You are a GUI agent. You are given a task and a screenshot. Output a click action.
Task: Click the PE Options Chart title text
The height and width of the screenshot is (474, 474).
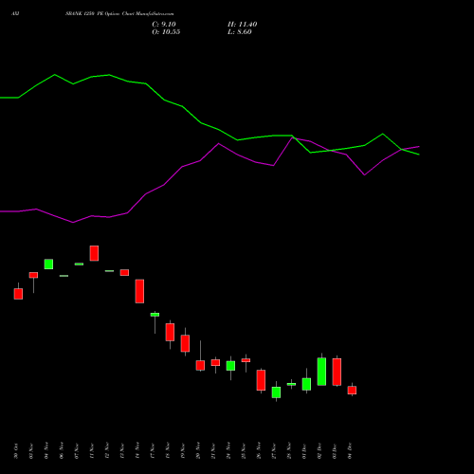click(119, 14)
